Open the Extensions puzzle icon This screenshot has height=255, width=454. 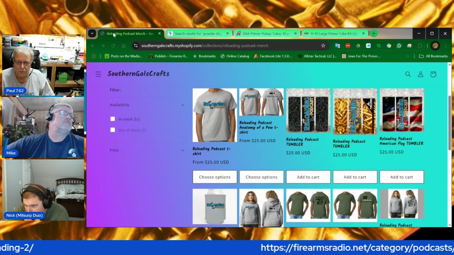click(420, 46)
